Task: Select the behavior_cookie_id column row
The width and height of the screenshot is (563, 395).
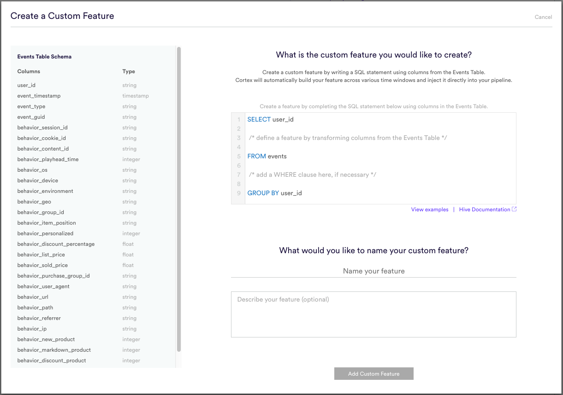Action: (93, 138)
